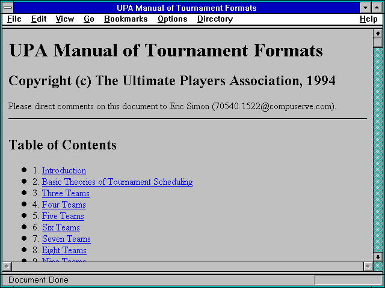Open the Options menu

tap(173, 19)
